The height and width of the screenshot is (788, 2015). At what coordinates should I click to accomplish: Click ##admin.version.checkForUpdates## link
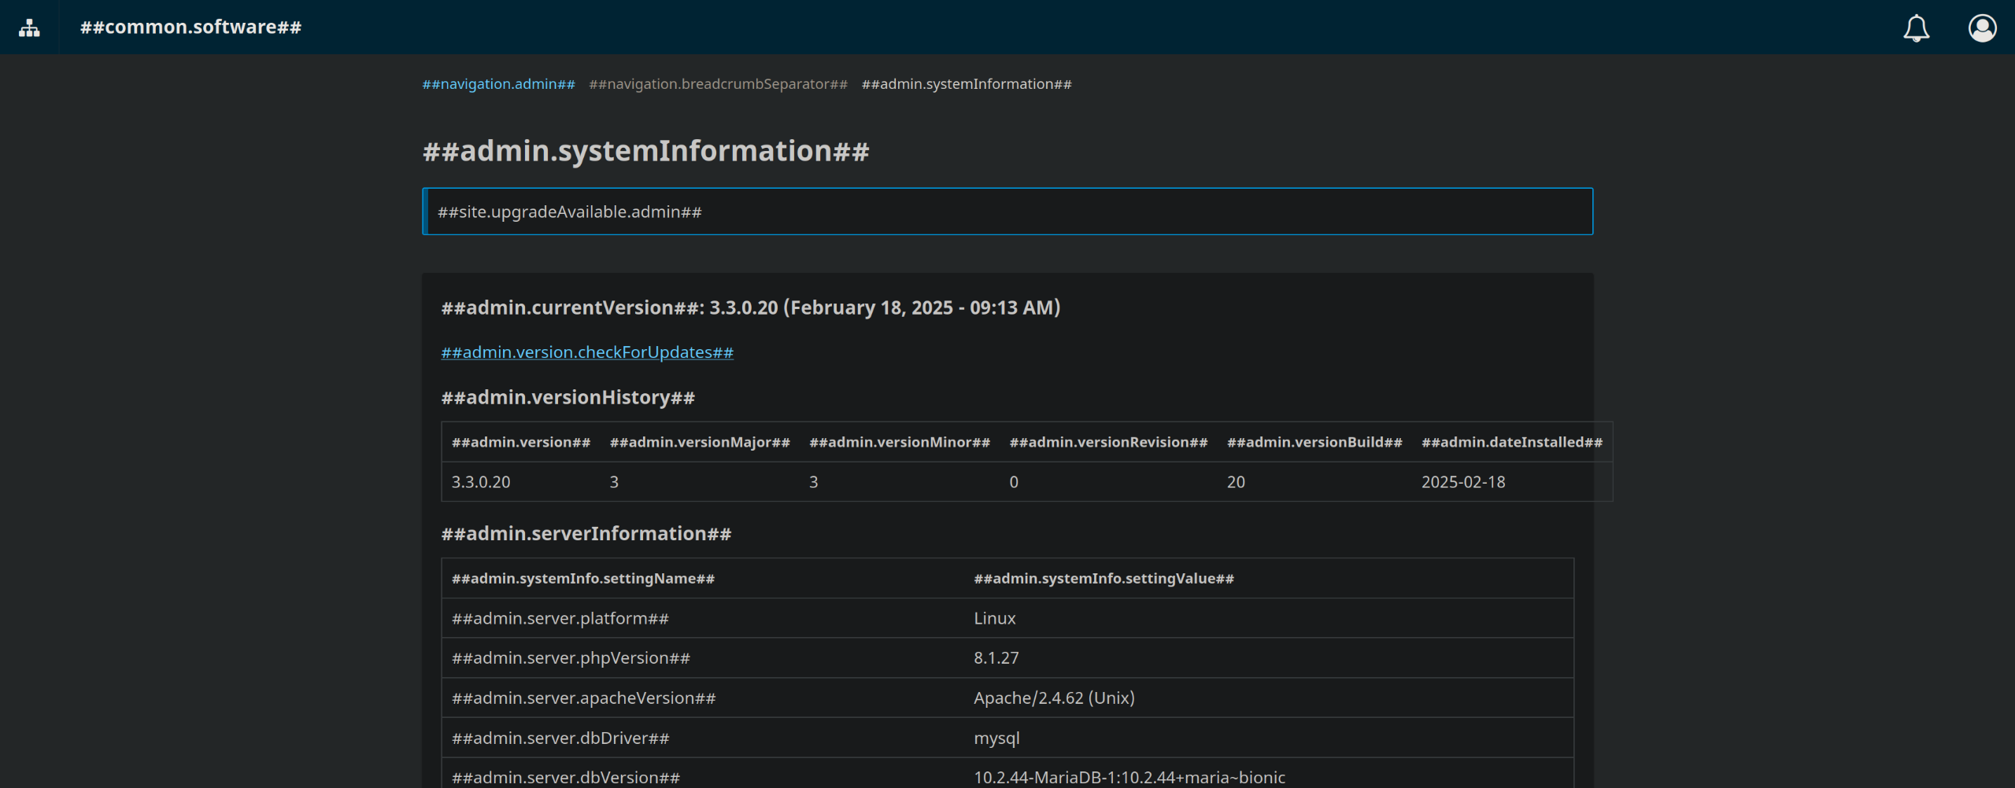[x=587, y=352]
